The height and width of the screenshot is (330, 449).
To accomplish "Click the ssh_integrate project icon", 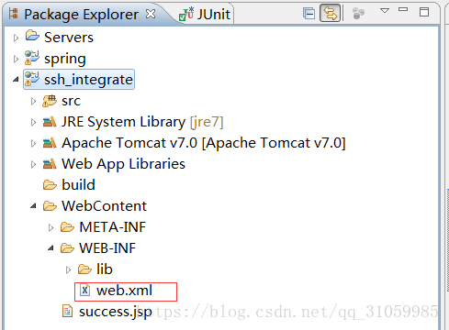I will click(x=32, y=79).
